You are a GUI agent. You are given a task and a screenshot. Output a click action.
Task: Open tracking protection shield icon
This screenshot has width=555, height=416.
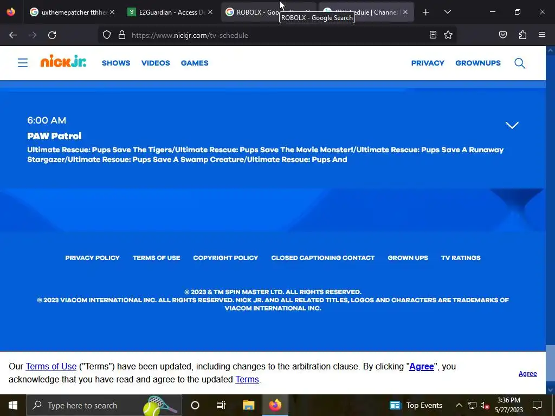point(107,35)
